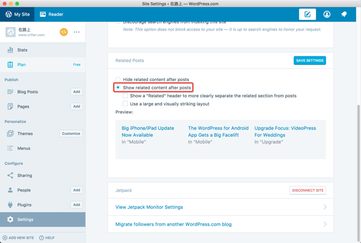
Task: Click the Related Posts section heading
Action: 129,61
